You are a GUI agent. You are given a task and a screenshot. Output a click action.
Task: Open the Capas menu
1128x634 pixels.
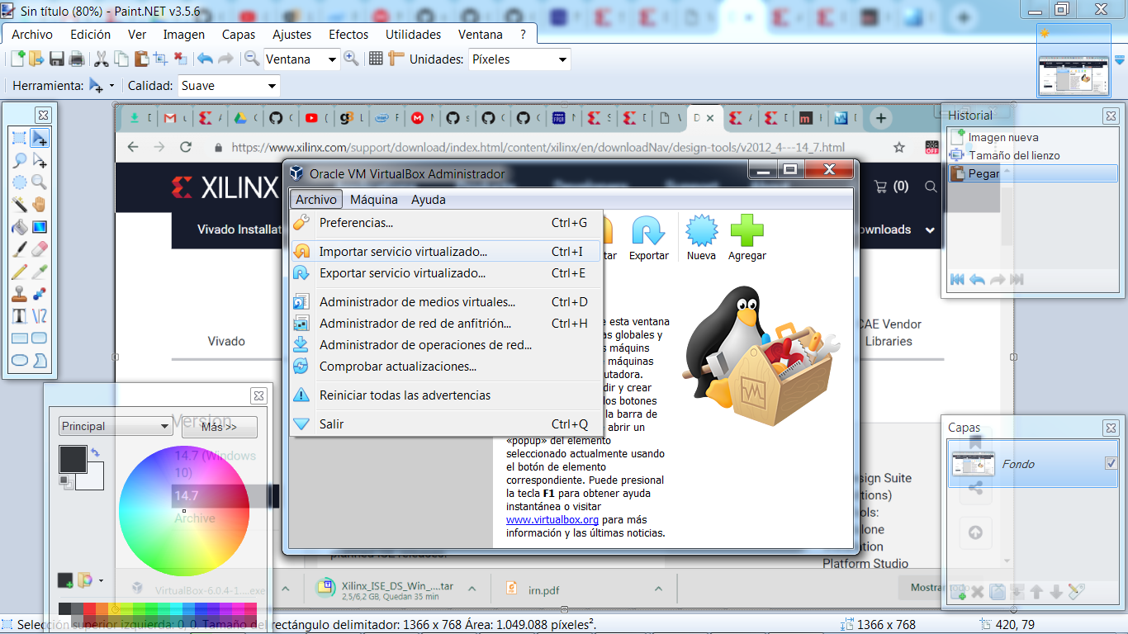click(239, 35)
